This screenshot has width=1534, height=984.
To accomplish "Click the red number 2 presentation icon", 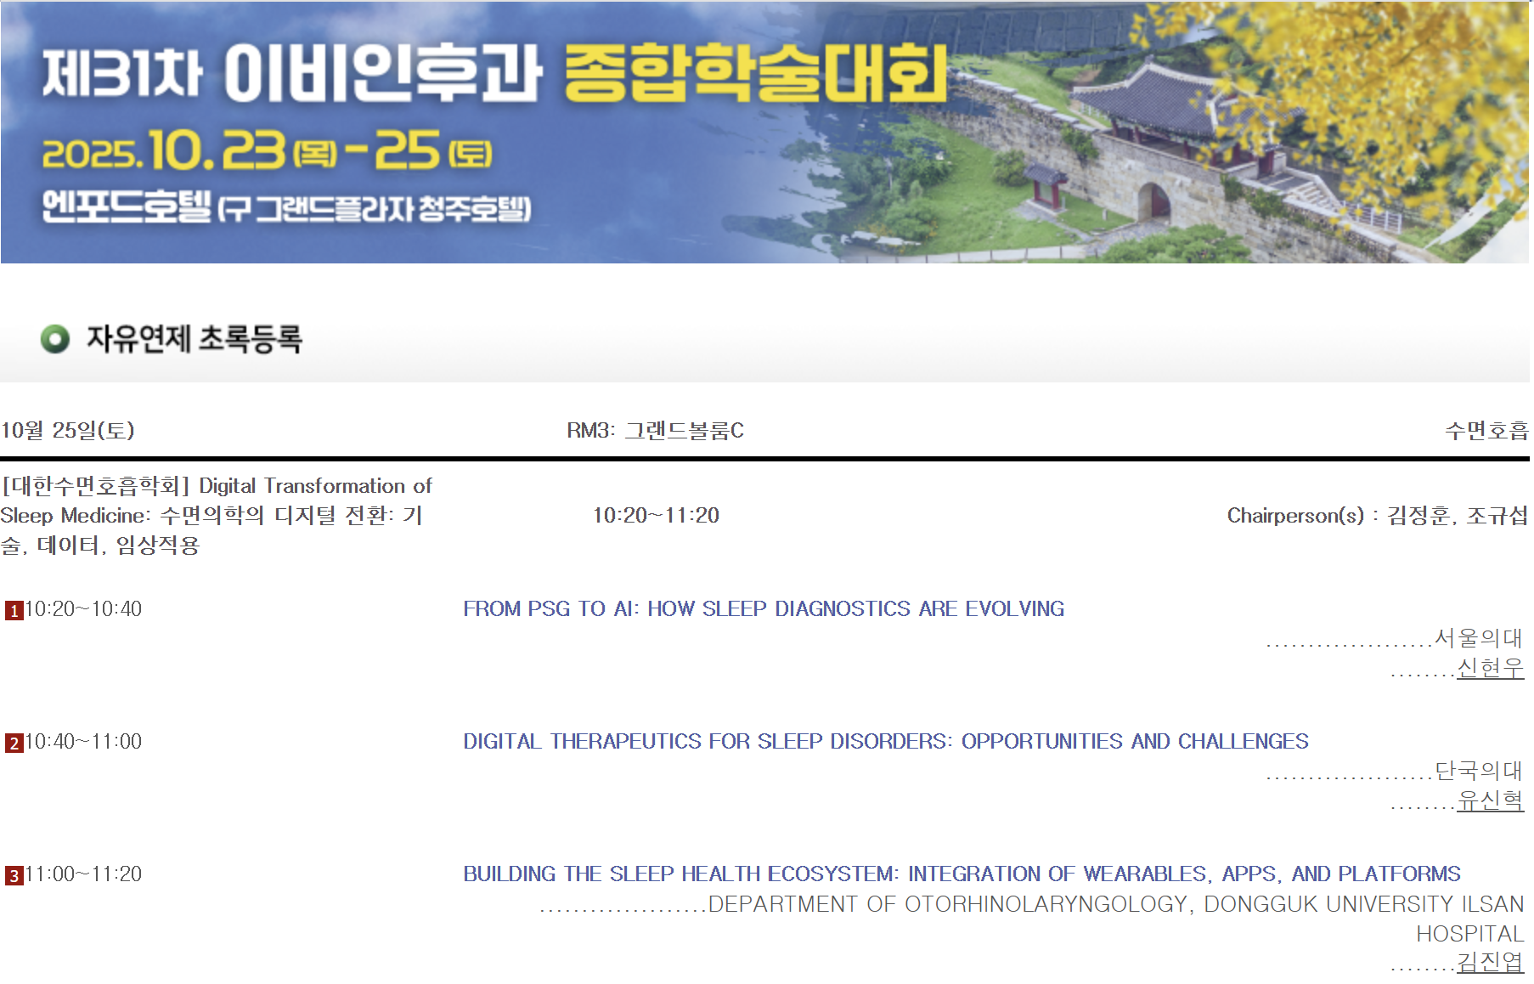I will (x=14, y=744).
